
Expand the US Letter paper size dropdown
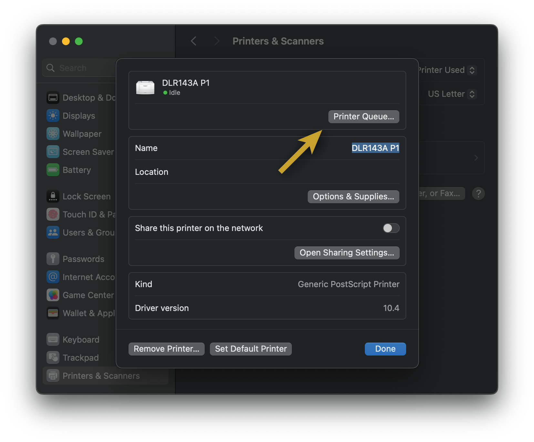[471, 94]
